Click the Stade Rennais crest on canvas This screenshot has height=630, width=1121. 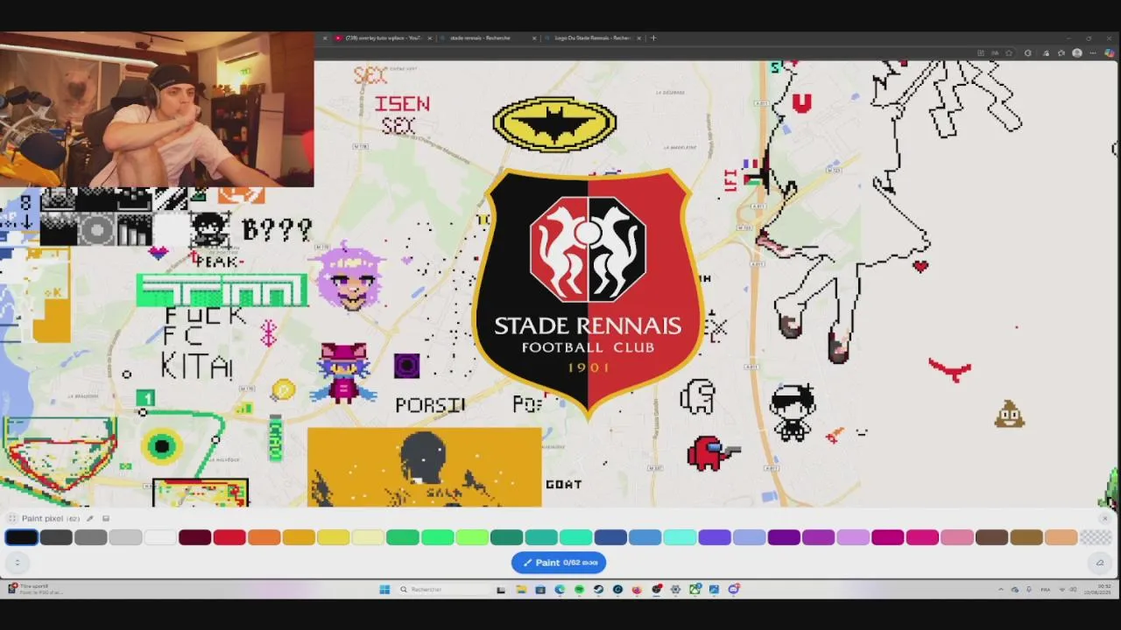pyautogui.click(x=588, y=293)
